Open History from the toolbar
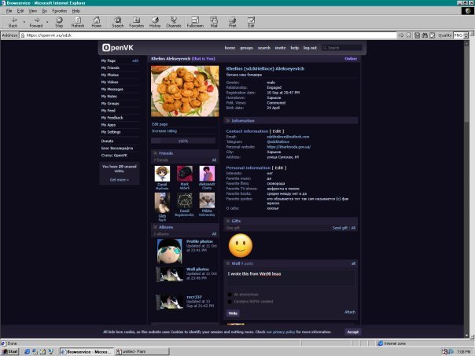This screenshot has width=475, height=356. click(x=155, y=22)
